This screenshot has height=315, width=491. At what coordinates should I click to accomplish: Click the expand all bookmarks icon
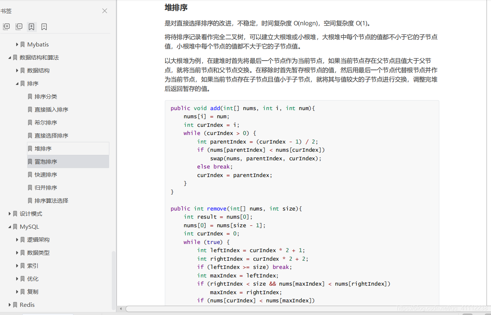pyautogui.click(x=6, y=27)
